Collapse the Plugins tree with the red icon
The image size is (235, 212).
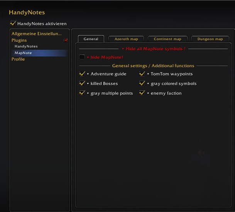[66, 40]
